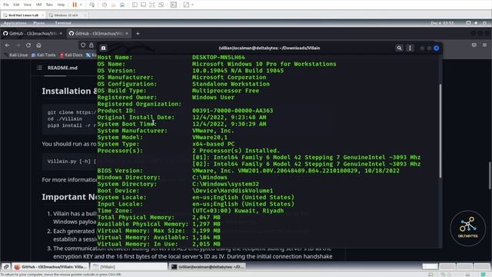Open the [Villain] window in the taskbar
Viewport: 492px width, 277px height.
[x=128, y=267]
